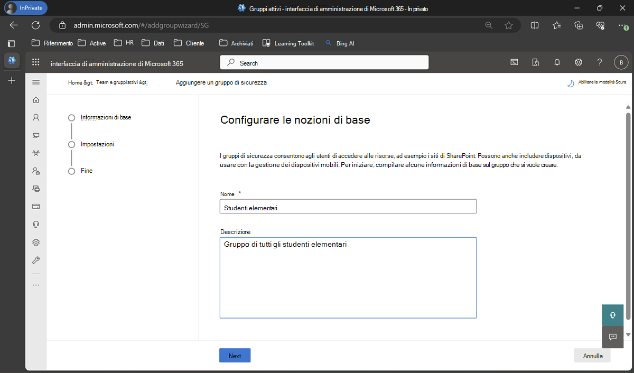View site information lock icon
This screenshot has width=634, height=373.
[62, 25]
